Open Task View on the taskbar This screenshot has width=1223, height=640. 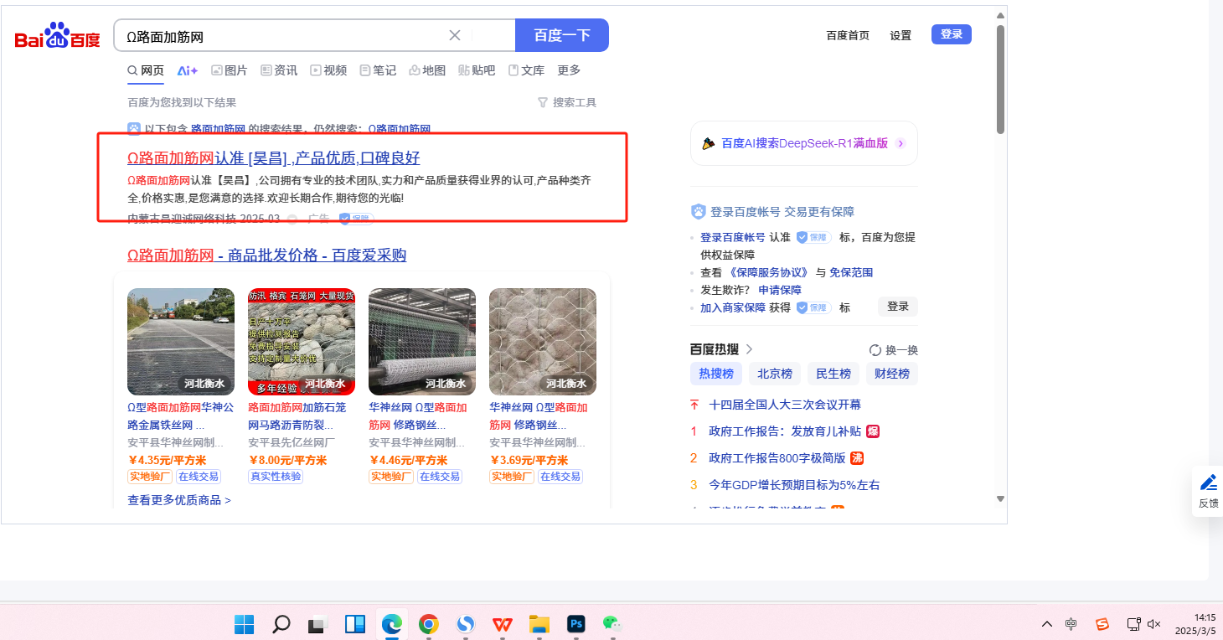click(317, 624)
